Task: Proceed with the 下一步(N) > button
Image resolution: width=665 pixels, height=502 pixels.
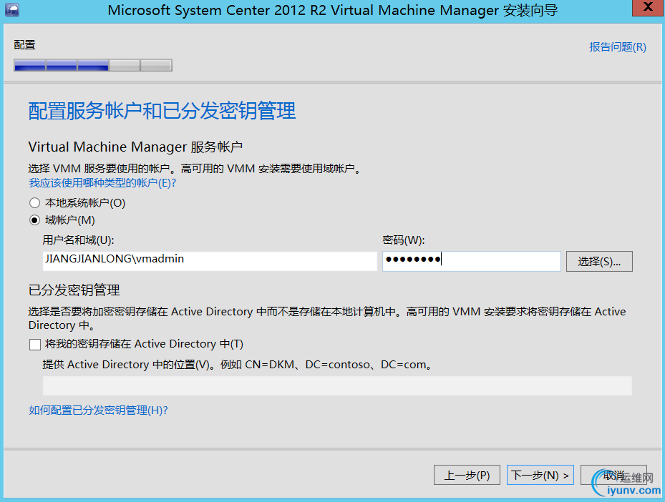Action: pyautogui.click(x=540, y=475)
